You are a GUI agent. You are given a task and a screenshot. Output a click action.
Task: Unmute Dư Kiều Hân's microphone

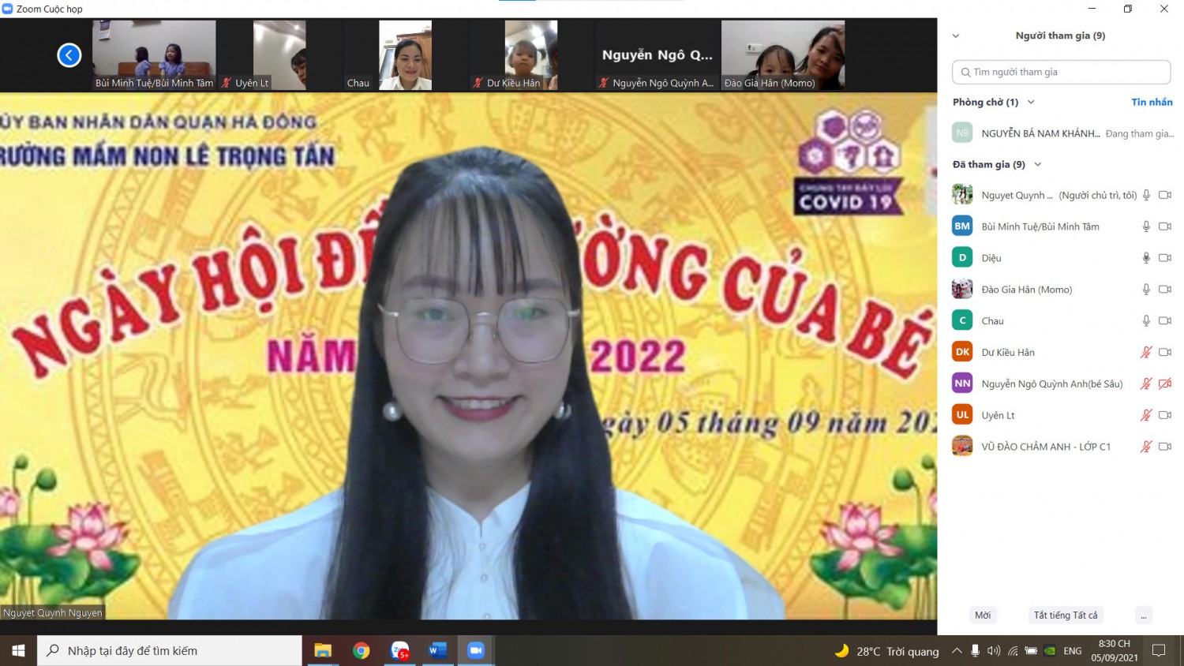(1146, 353)
